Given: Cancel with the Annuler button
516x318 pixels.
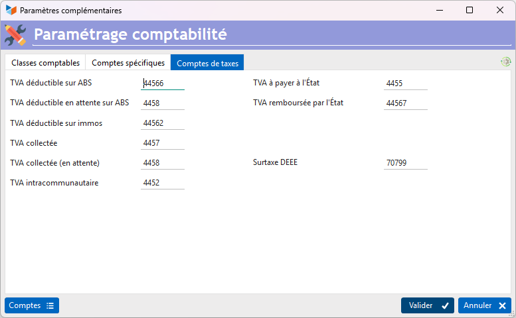Looking at the screenshot, I should (485, 305).
